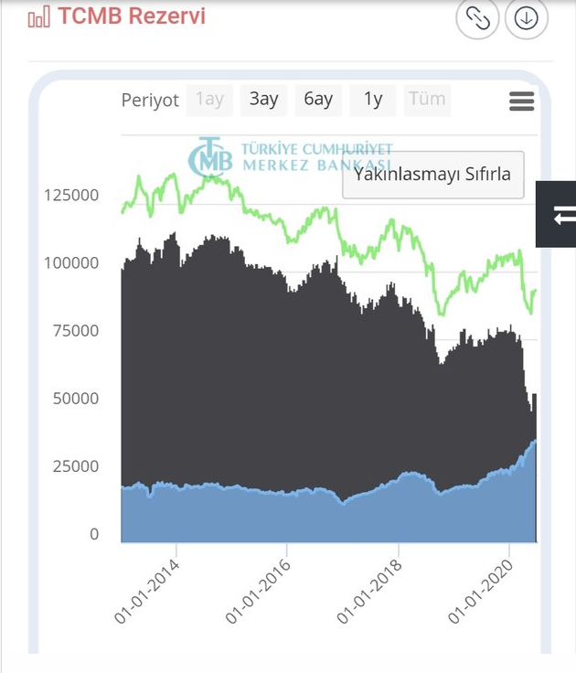576x673 pixels.
Task: Switch range to Tüm period
Action: pyautogui.click(x=427, y=100)
